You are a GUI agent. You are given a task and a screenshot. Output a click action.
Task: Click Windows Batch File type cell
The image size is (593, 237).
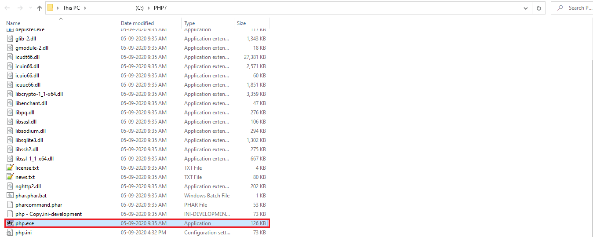pos(207,196)
